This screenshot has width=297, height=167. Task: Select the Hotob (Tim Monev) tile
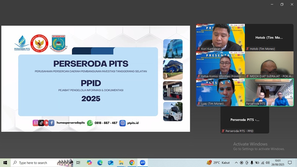269,38
